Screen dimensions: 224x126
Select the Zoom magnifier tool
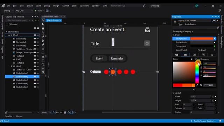43,33
